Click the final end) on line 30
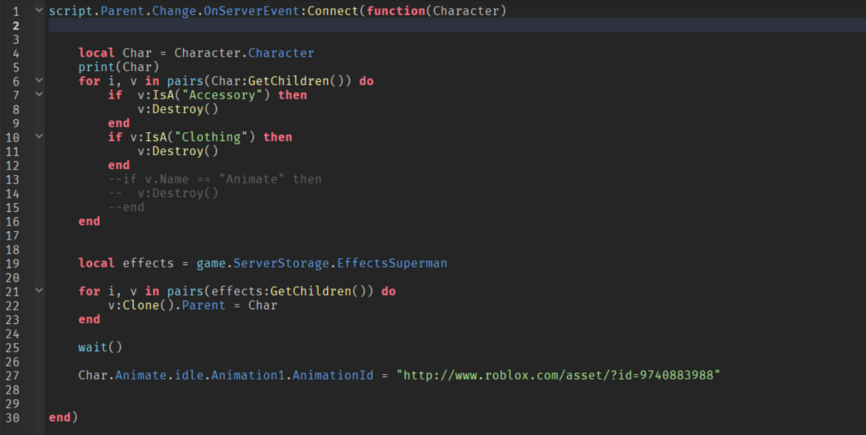The width and height of the screenshot is (866, 435). [63, 417]
